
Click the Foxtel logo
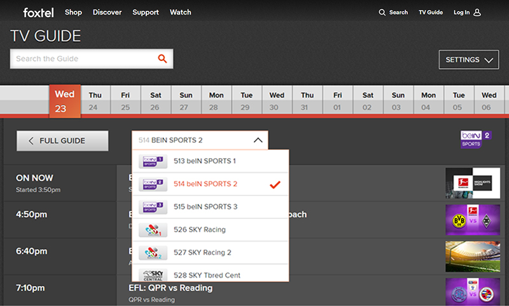(38, 12)
